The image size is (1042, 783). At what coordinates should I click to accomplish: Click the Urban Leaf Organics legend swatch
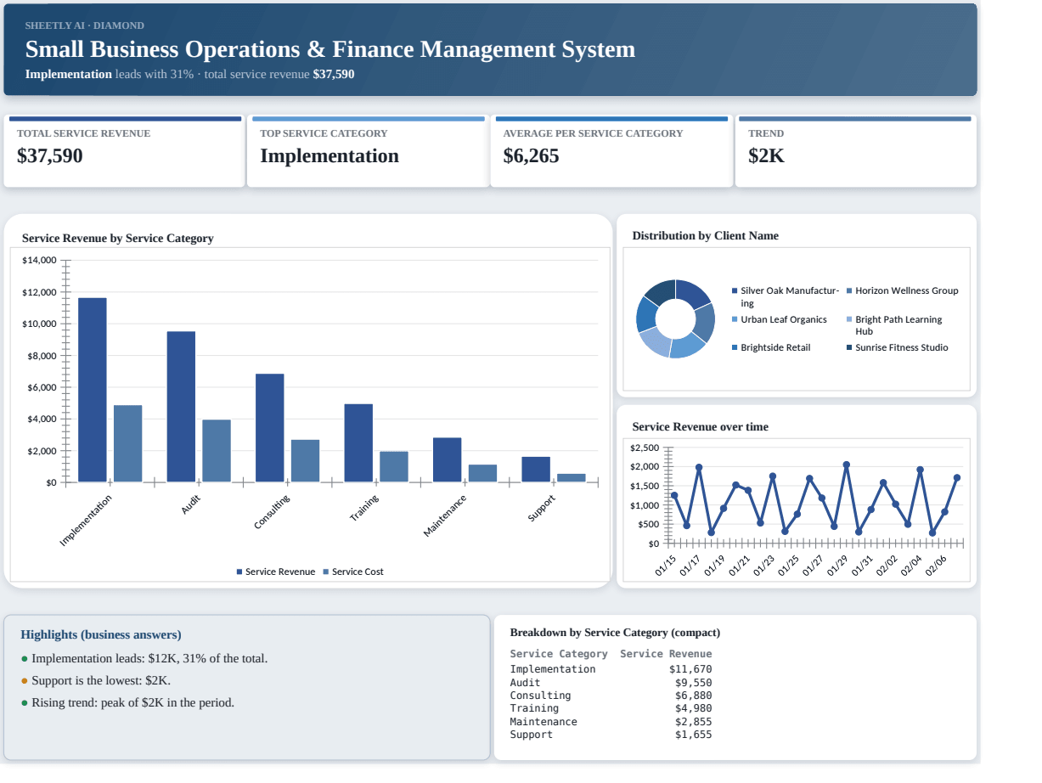tap(735, 320)
